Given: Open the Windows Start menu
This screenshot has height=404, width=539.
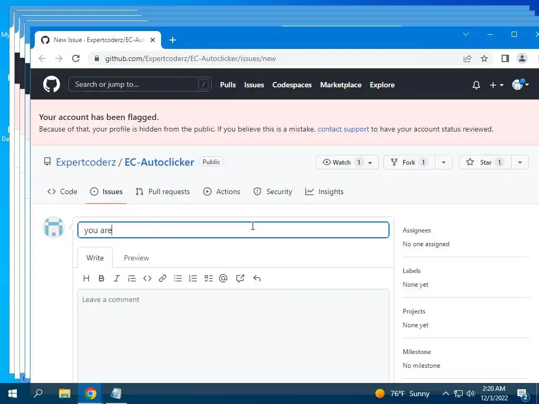Looking at the screenshot, I should click(13, 393).
